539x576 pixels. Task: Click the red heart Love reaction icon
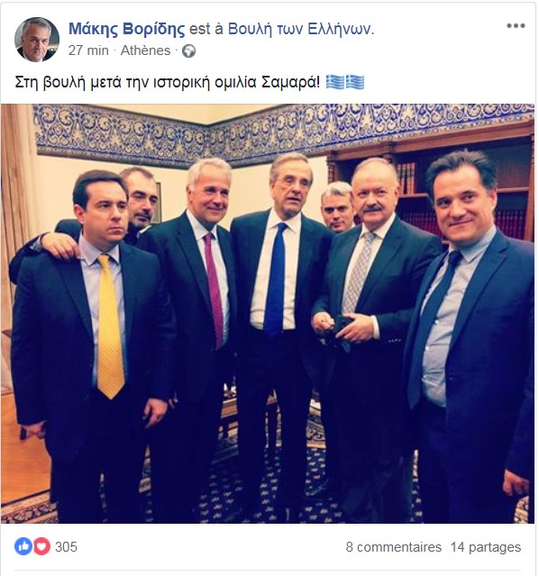41,546
